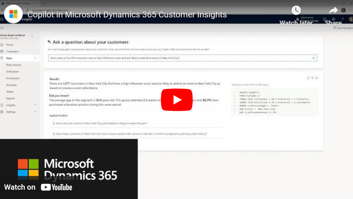353x199 pixels.
Task: Click Watch on YouTube button
Action: pos(38,187)
